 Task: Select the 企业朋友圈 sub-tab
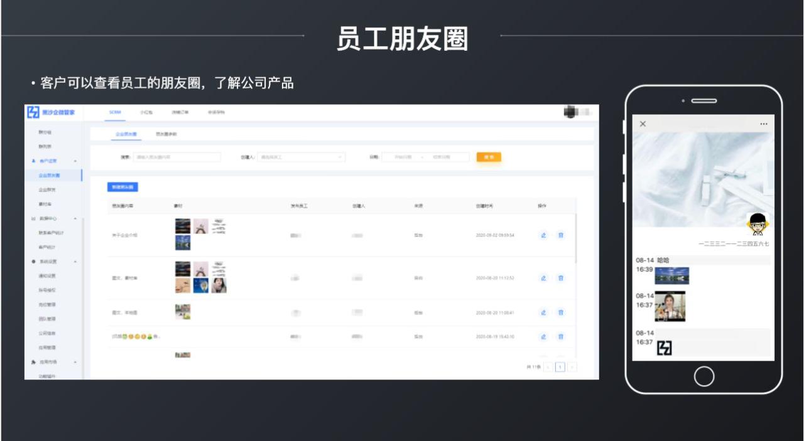pos(126,134)
